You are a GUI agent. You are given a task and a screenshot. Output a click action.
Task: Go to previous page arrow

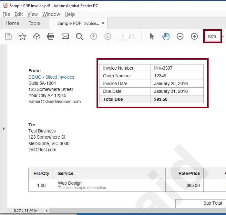(94, 36)
